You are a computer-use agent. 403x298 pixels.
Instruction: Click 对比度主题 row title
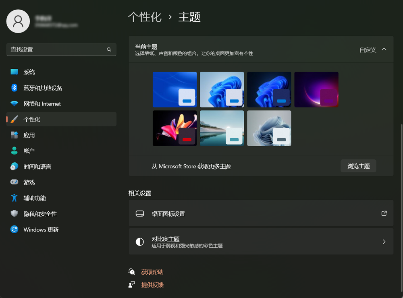[x=166, y=239]
